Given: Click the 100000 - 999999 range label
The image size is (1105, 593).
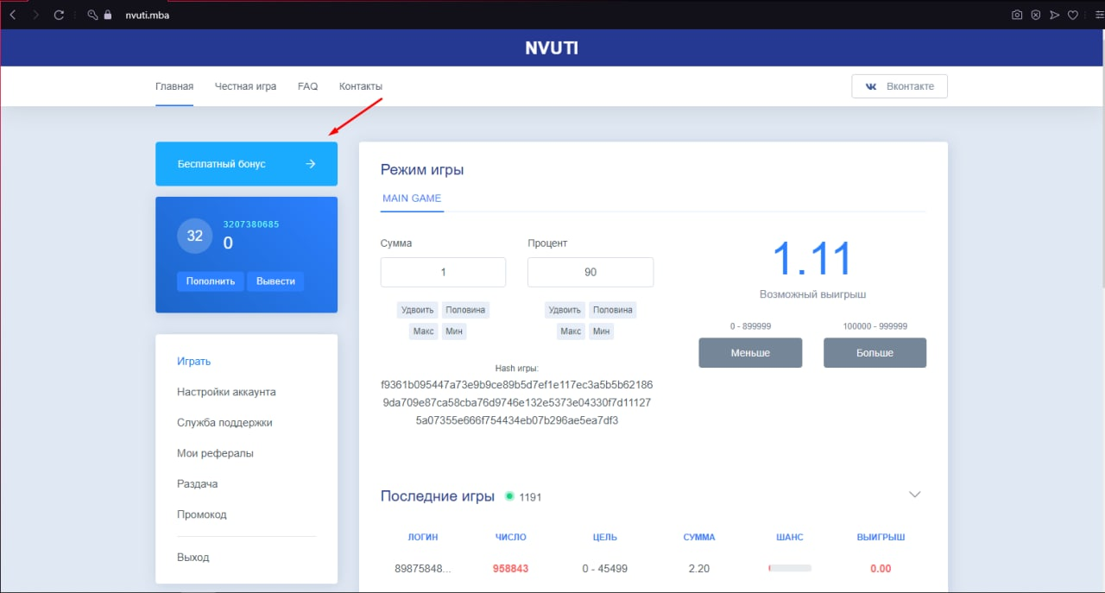Looking at the screenshot, I should 875,326.
